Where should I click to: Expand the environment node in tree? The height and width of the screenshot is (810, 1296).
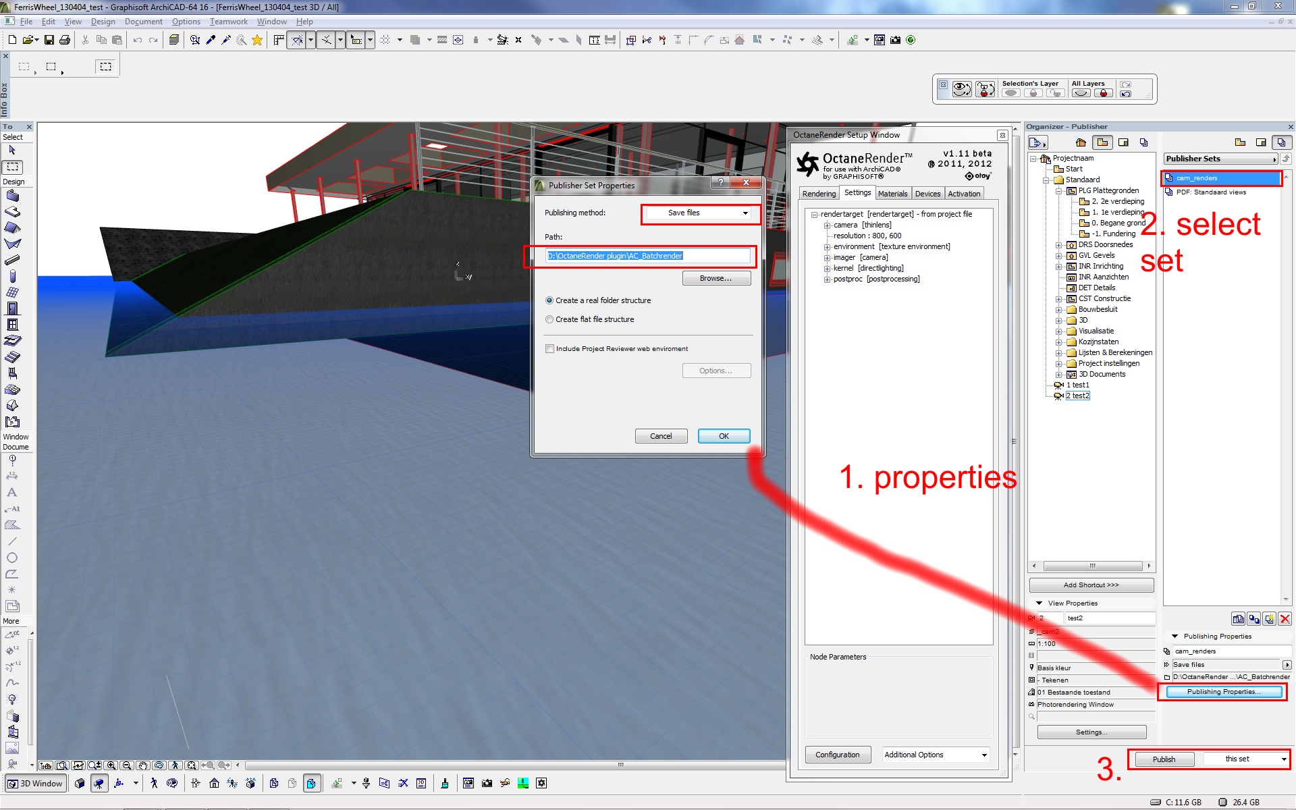[827, 247]
